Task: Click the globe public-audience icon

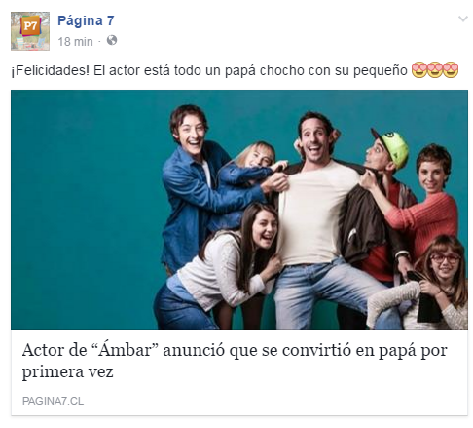Action: tap(112, 41)
